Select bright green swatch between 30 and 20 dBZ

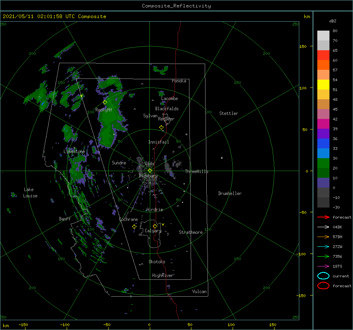[x=323, y=163]
